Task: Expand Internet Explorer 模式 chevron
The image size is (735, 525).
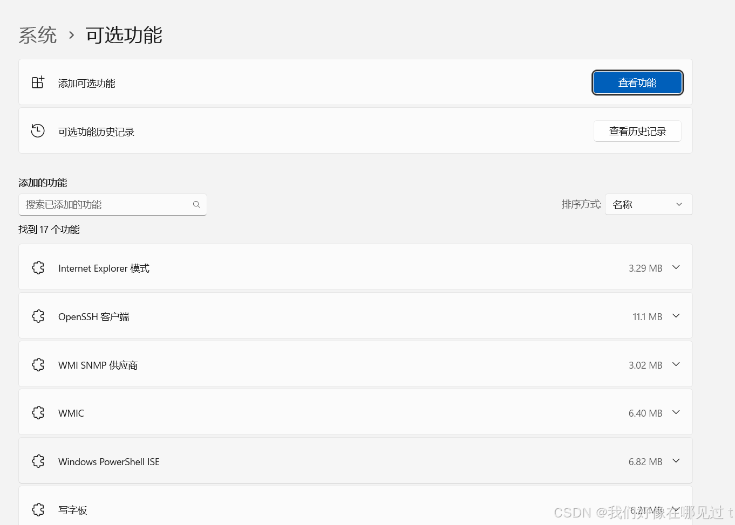Action: coord(676,267)
